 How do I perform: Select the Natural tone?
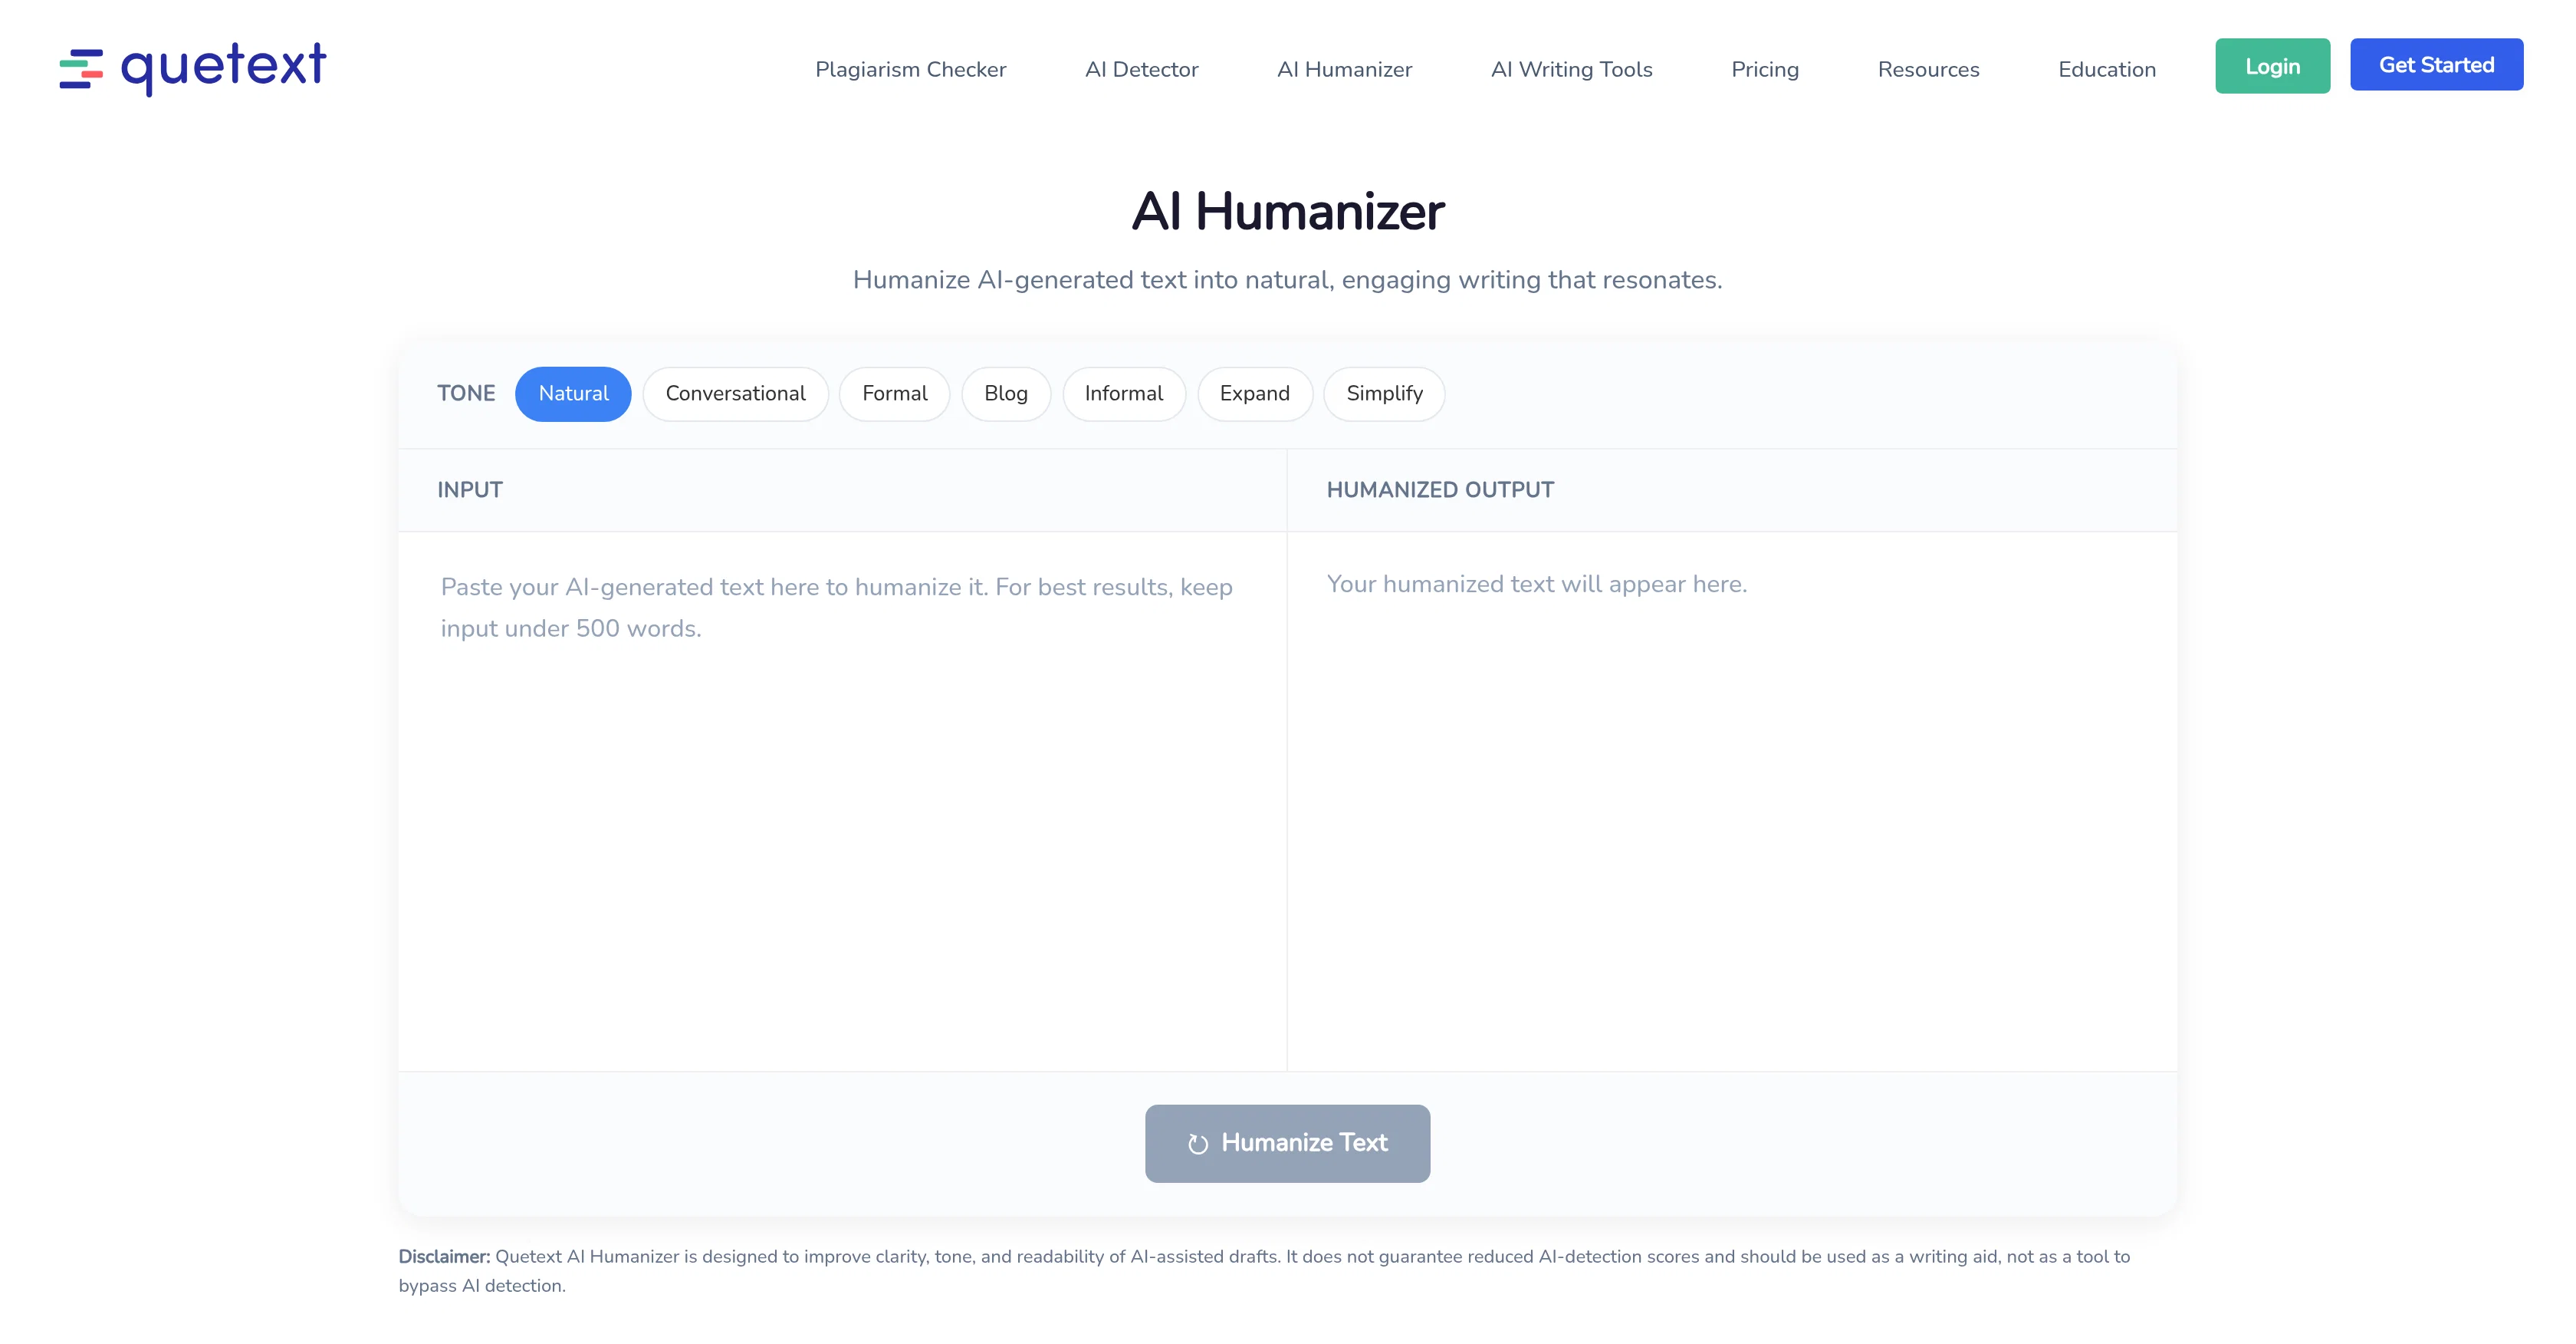(x=573, y=394)
